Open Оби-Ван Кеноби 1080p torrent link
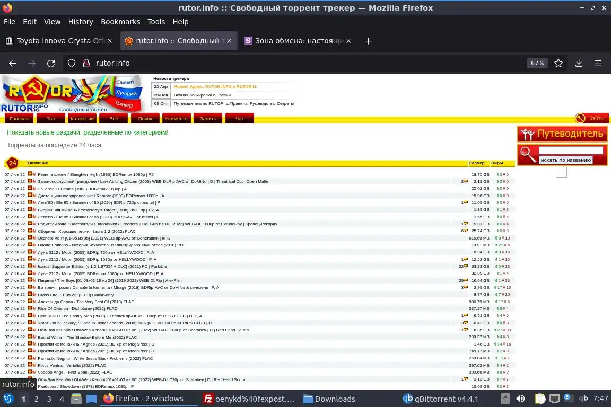 click(x=143, y=330)
